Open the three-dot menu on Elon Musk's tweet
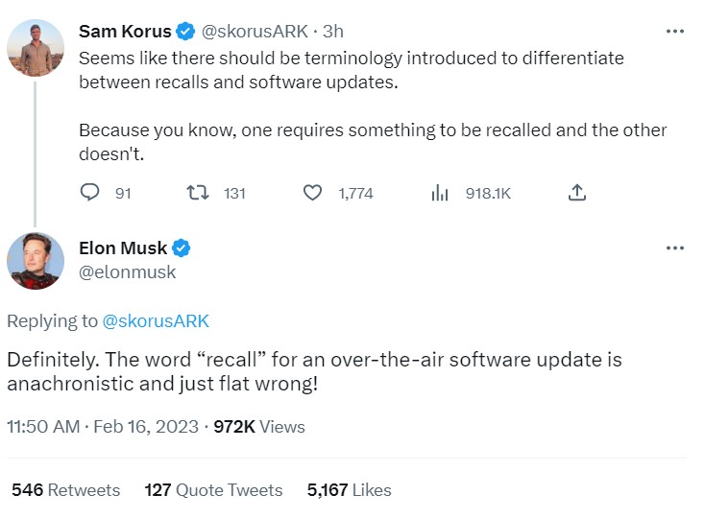 tap(675, 248)
